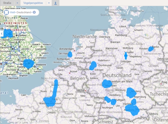
Task: Expand the side panel with left chevron
Action: tap(2, 34)
